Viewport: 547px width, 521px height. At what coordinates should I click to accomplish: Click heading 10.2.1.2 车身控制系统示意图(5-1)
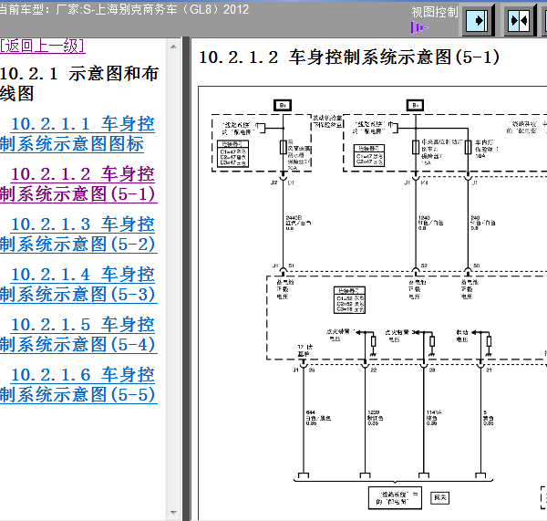[x=349, y=57]
